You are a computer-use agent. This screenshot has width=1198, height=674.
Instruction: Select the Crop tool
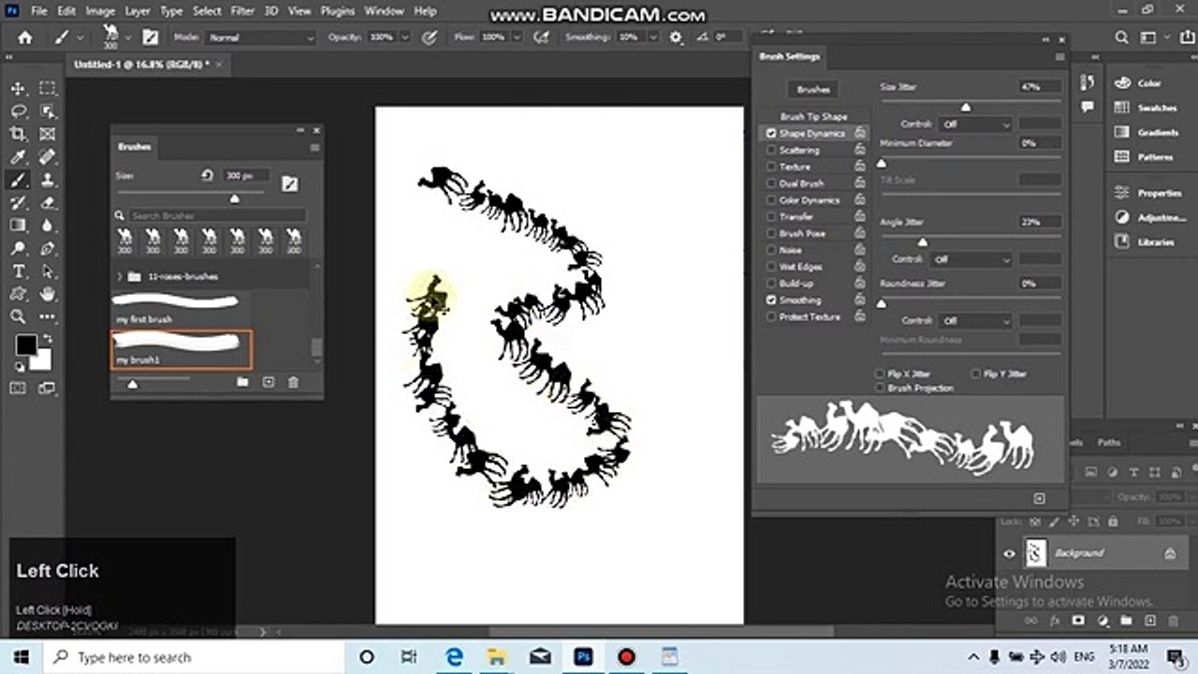tap(18, 134)
